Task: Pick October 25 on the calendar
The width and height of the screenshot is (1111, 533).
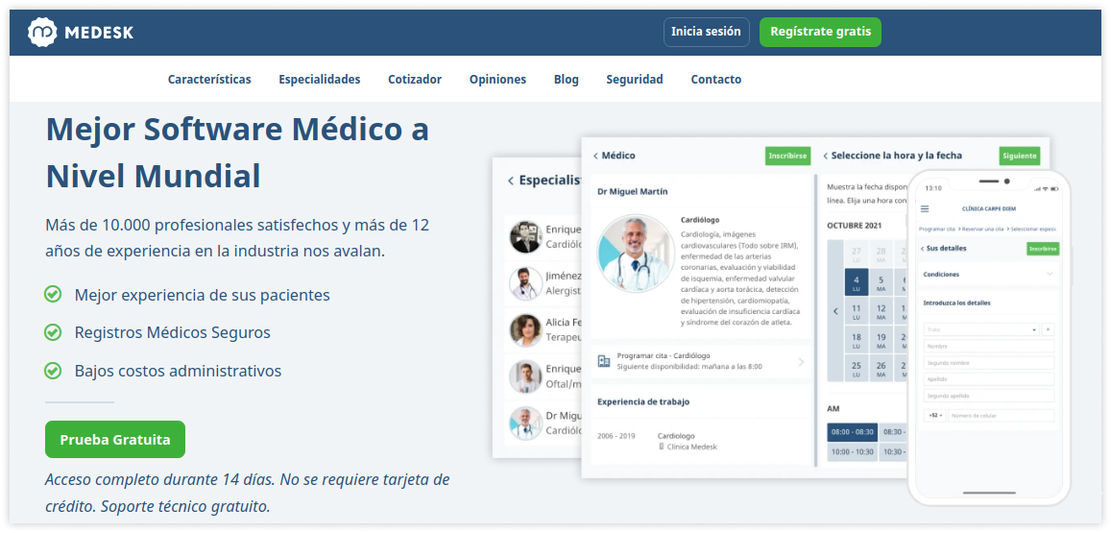Action: pos(856,369)
